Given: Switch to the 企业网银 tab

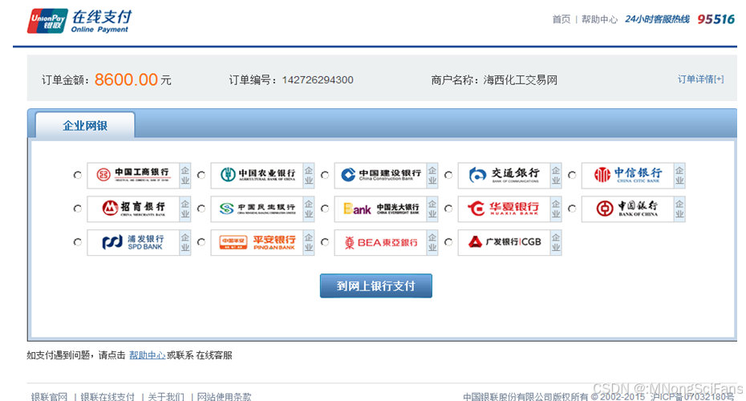Looking at the screenshot, I should pos(85,126).
